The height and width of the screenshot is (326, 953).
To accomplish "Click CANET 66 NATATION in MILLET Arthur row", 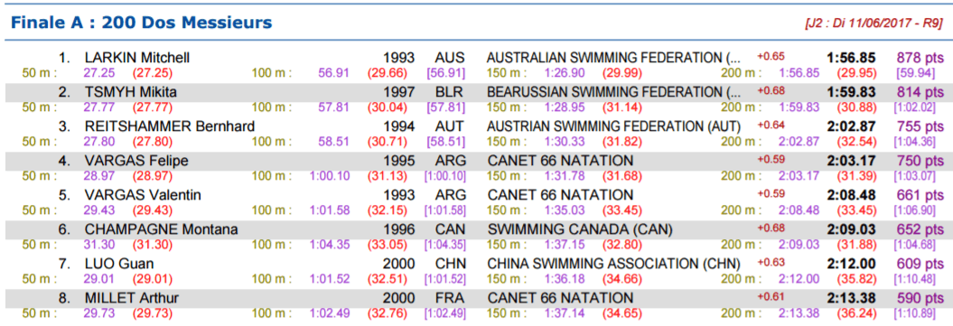I will point(560,298).
